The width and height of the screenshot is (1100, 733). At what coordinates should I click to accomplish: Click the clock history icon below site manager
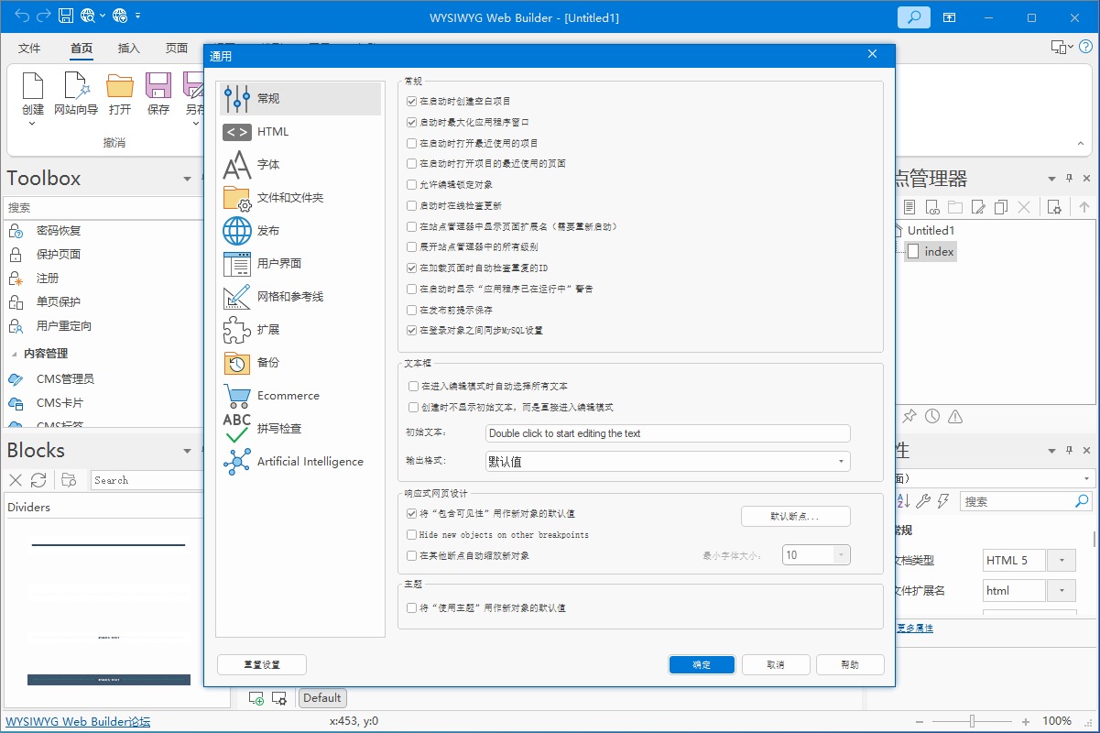click(x=932, y=417)
